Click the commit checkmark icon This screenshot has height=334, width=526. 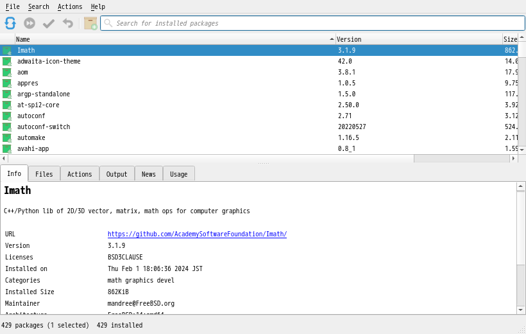click(49, 24)
